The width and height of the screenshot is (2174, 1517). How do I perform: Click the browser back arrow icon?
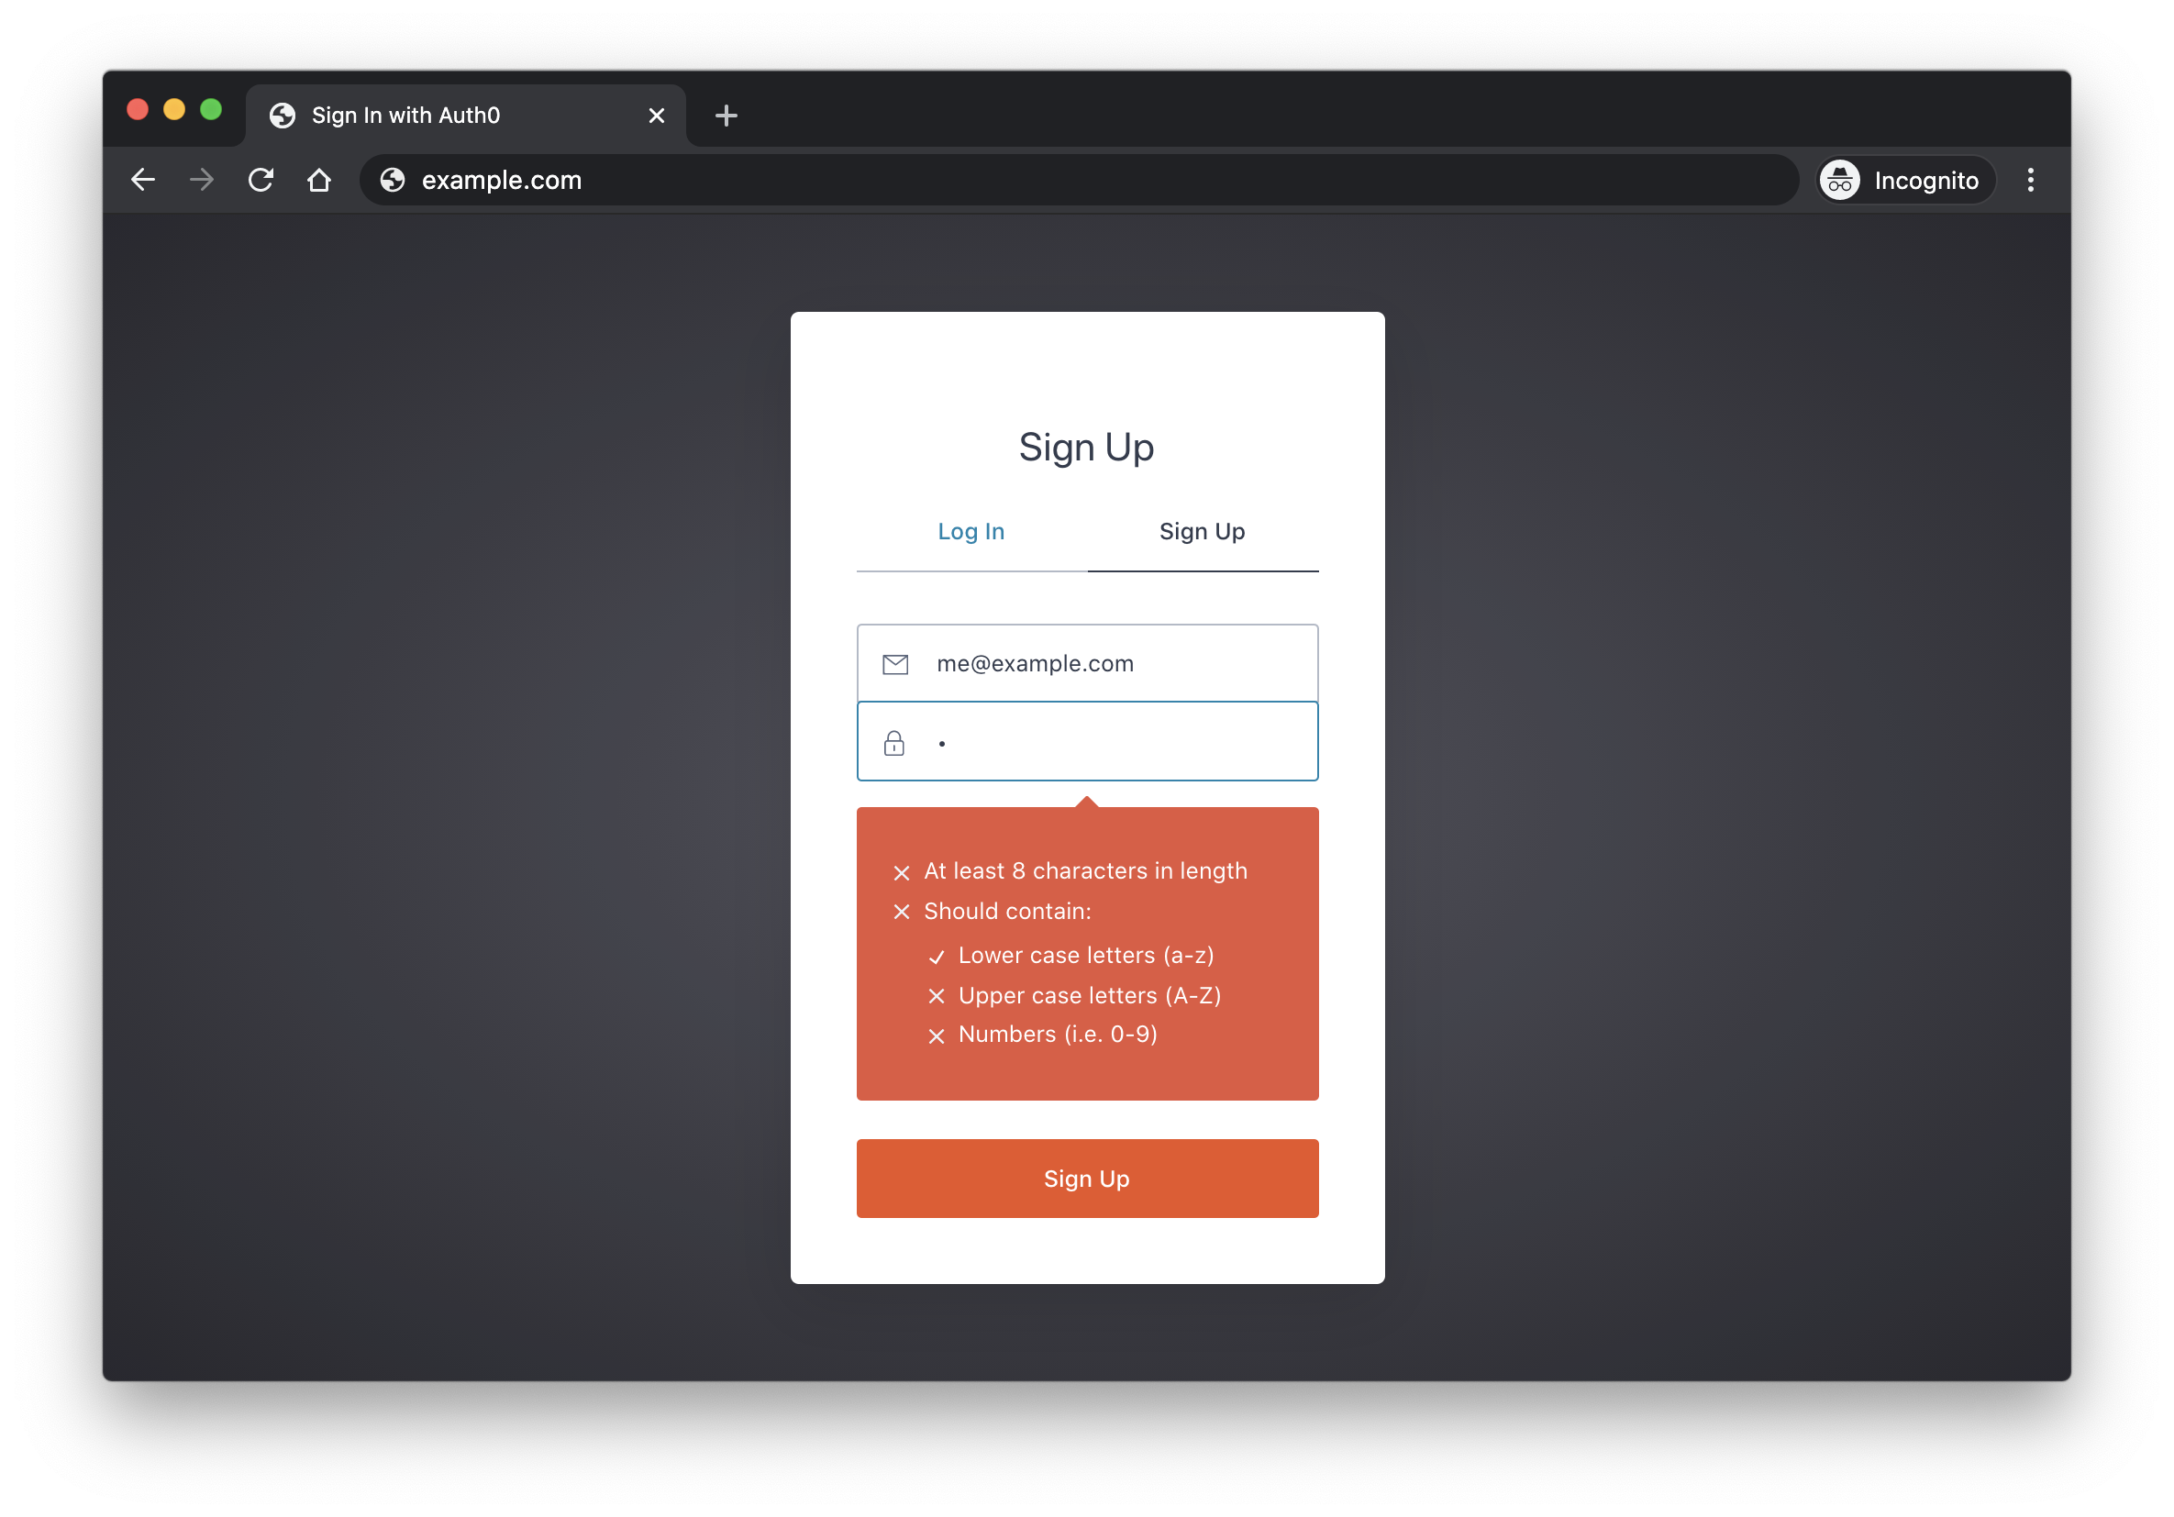[144, 180]
